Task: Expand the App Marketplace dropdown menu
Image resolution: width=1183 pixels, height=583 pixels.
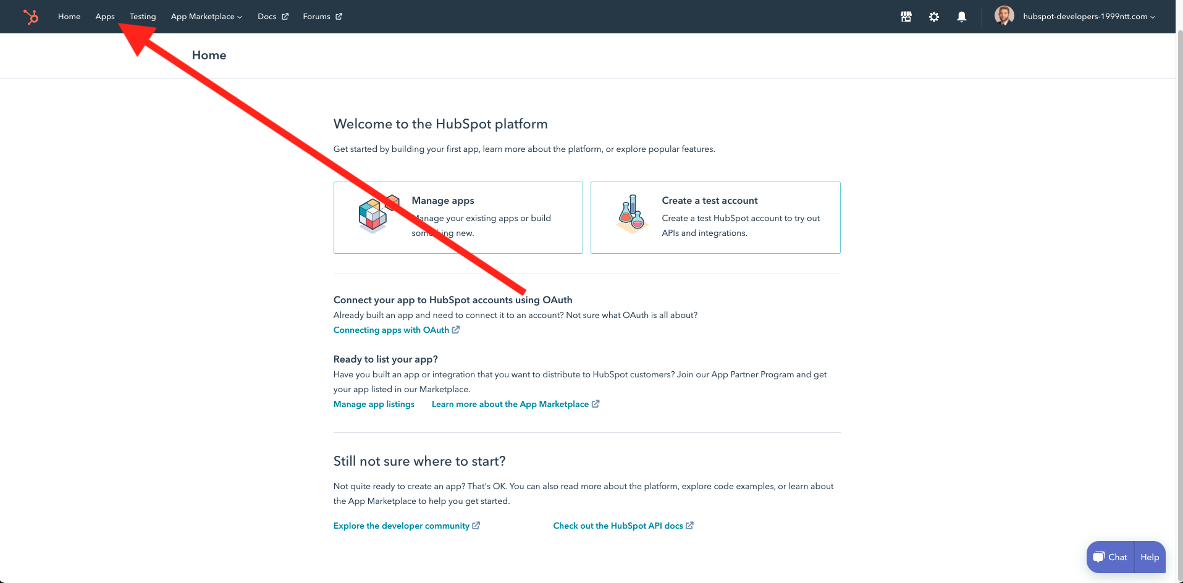Action: (206, 17)
